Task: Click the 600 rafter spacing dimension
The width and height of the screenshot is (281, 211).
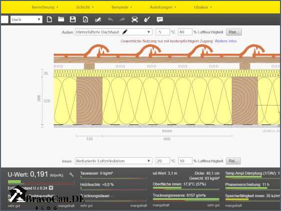Action: tap(167, 139)
